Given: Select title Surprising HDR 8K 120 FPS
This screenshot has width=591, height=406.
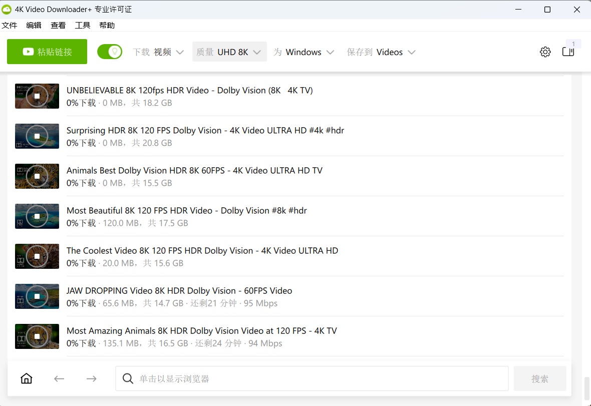Looking at the screenshot, I should pyautogui.click(x=205, y=130).
